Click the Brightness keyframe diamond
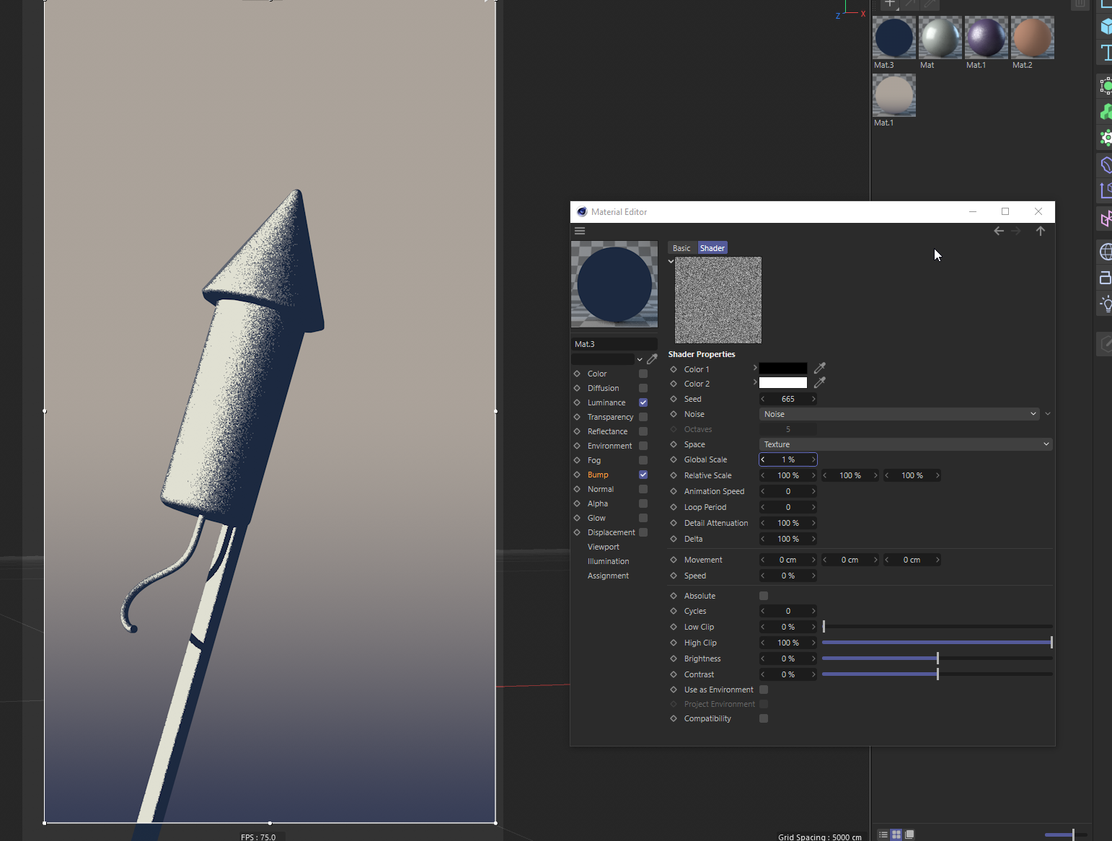The width and height of the screenshot is (1112, 841). (x=674, y=659)
